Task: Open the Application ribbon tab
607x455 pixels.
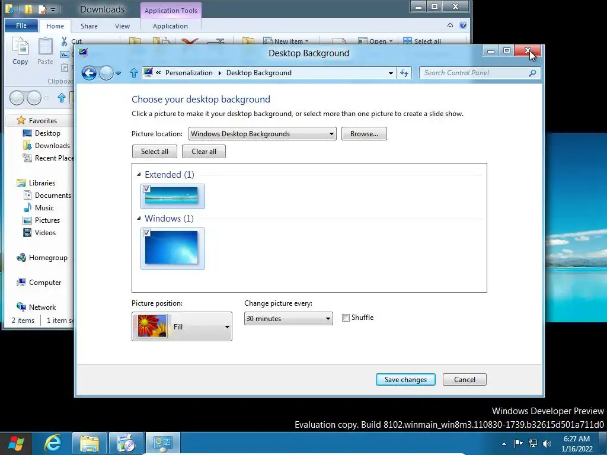Action: tap(170, 26)
